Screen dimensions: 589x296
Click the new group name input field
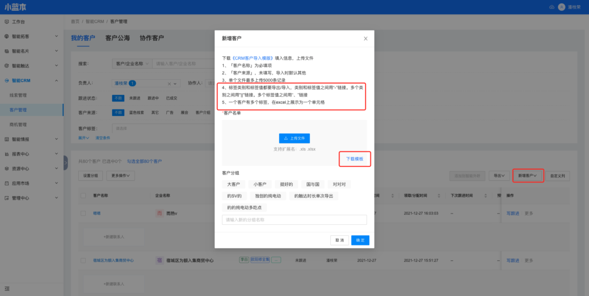coord(294,220)
